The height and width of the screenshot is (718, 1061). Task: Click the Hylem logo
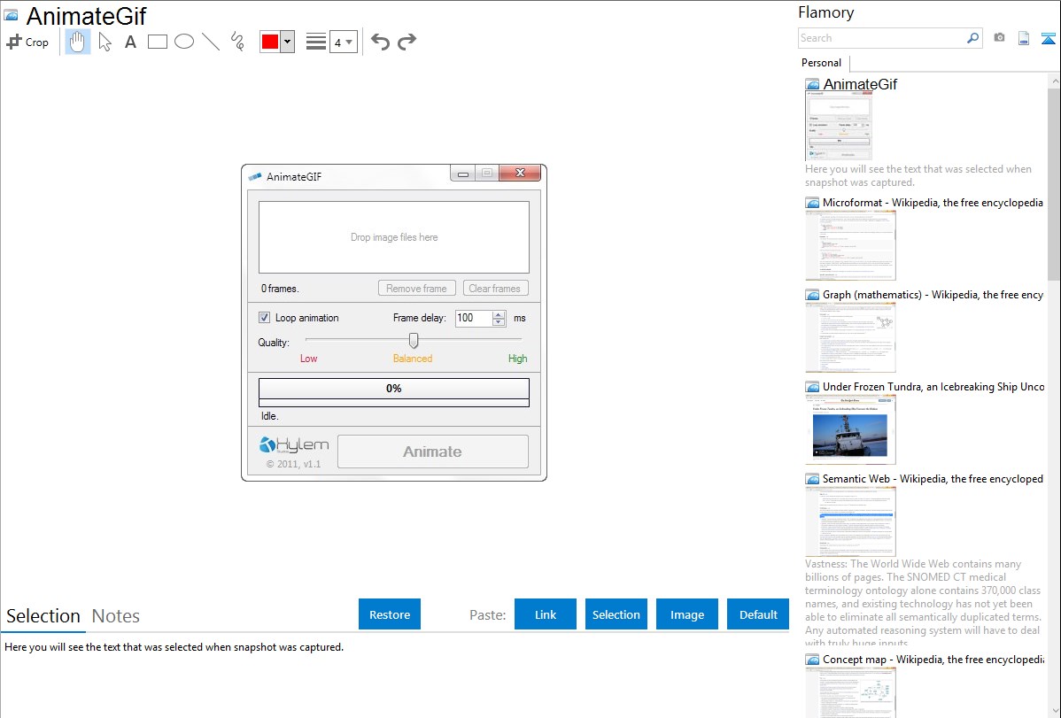pos(294,444)
